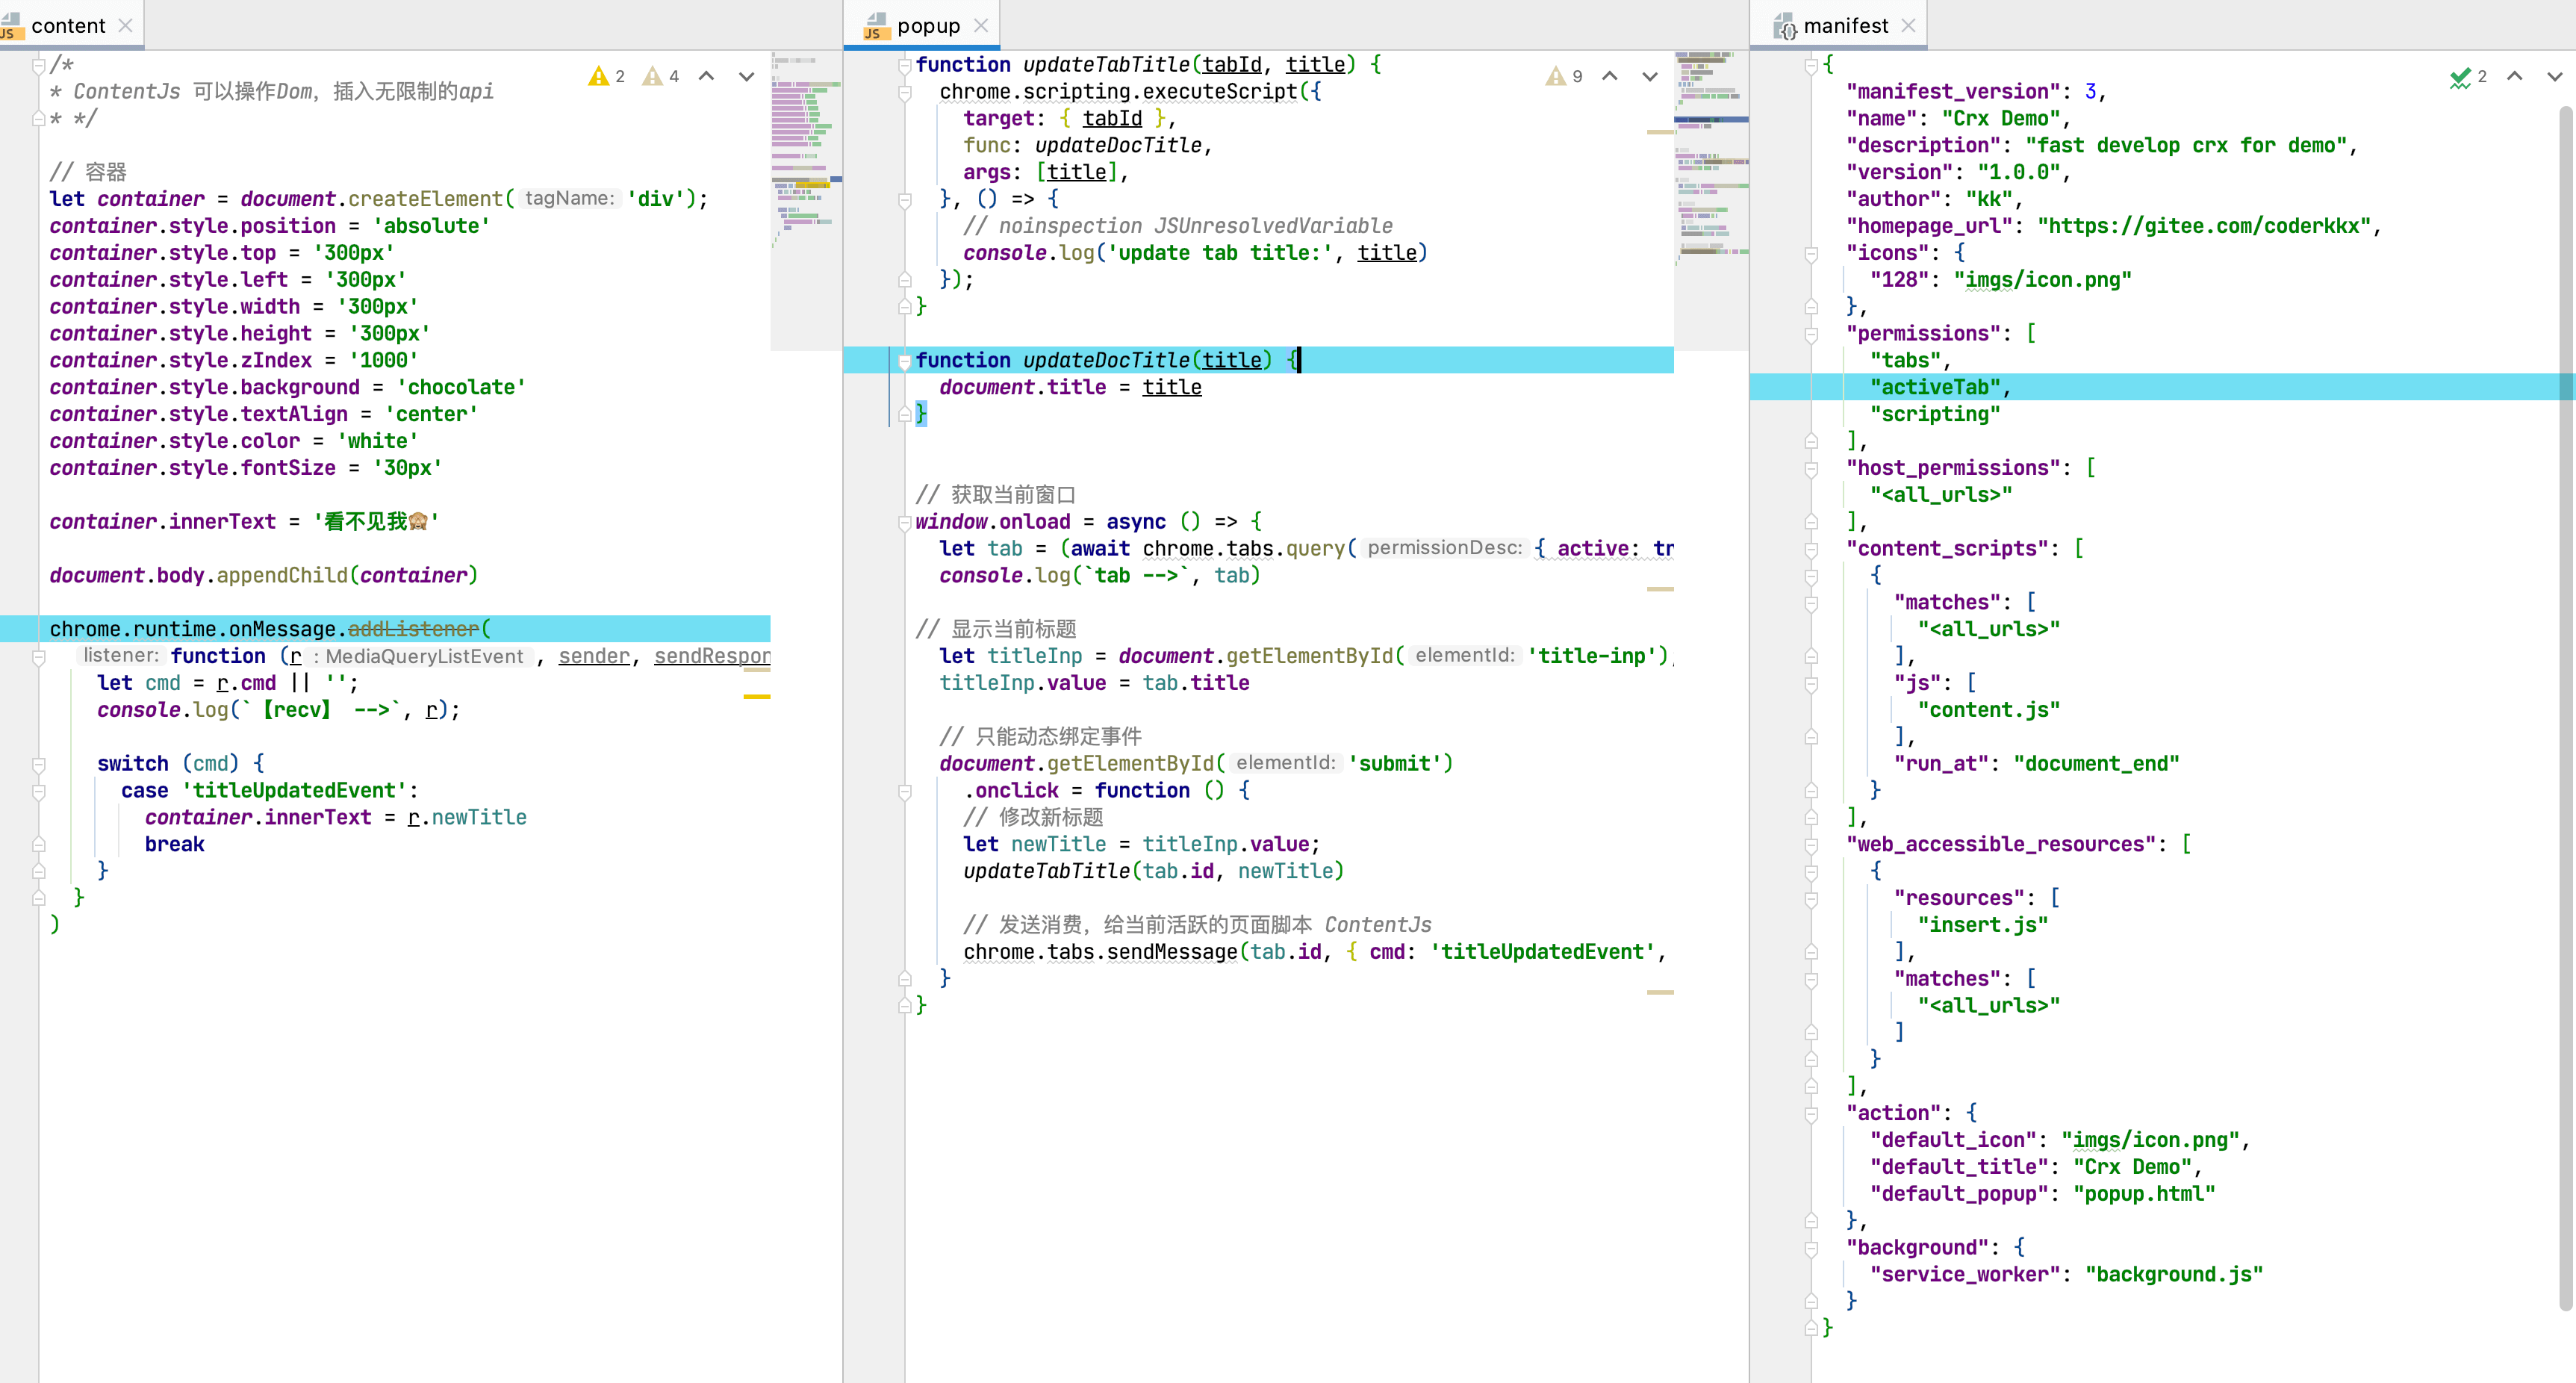Image resolution: width=2576 pixels, height=1383 pixels.
Task: Click popup editor warnings count icon
Action: (x=1556, y=77)
